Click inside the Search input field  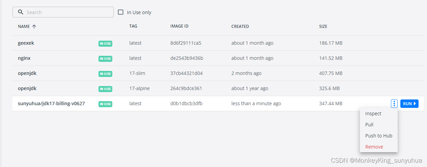coord(67,12)
